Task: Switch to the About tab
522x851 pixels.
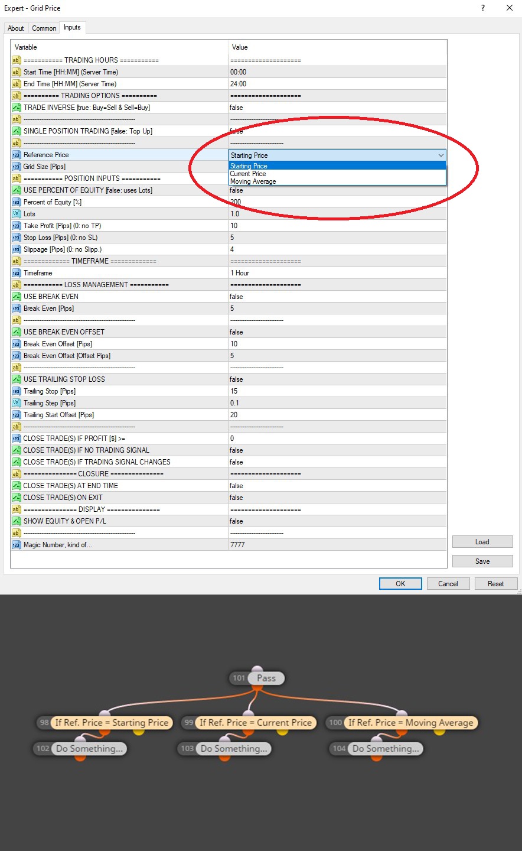Action: tap(16, 28)
